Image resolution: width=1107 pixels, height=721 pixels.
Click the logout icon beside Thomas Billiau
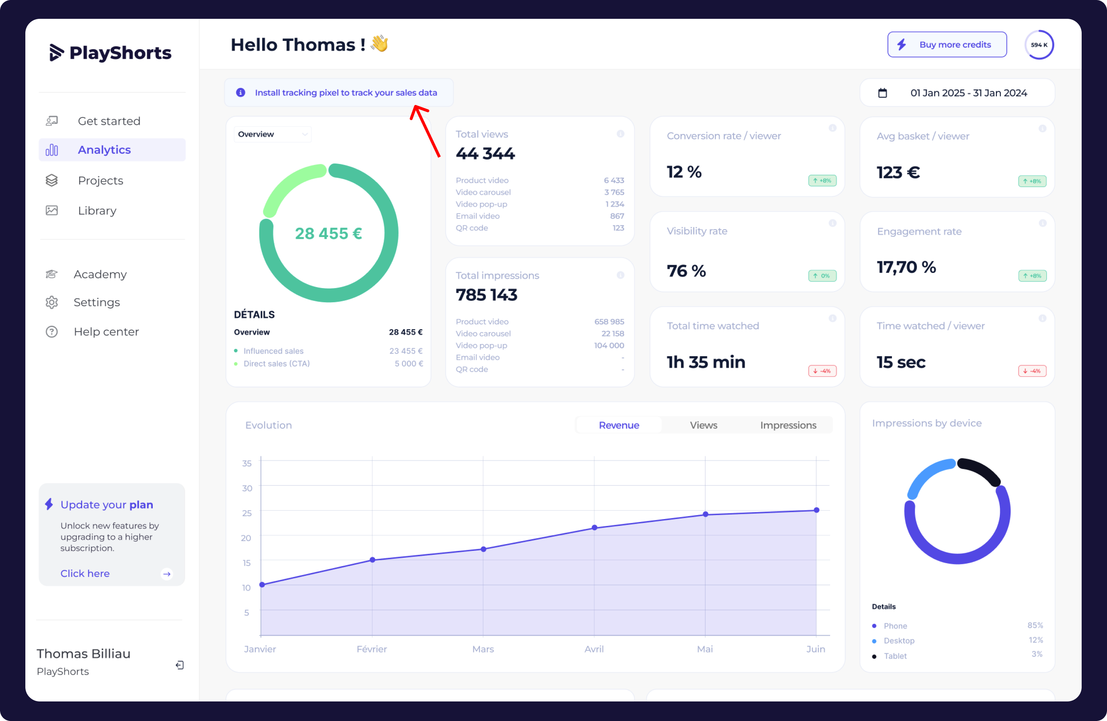(x=180, y=665)
